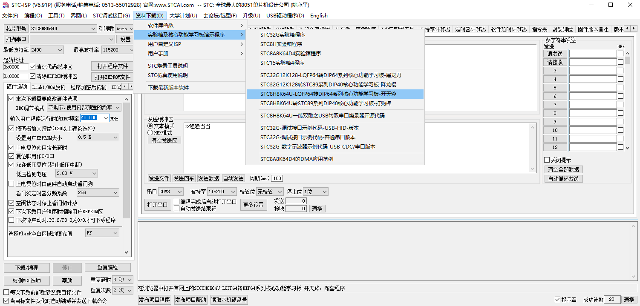This screenshot has width=640, height=306.
Task: Open the 工具(T) menu
Action: point(56,16)
